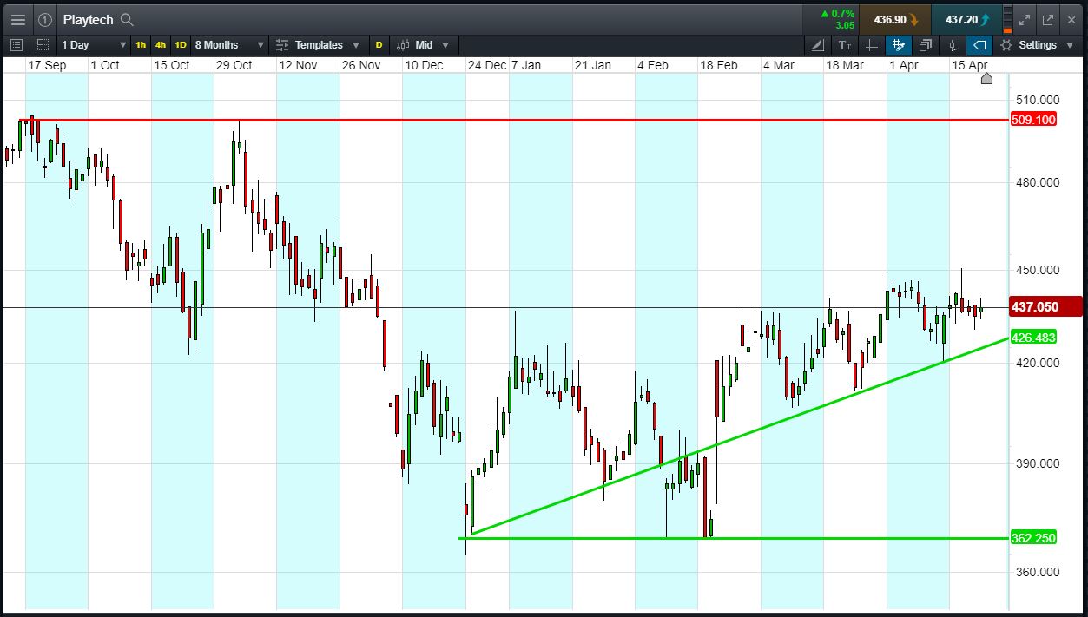This screenshot has width=1088, height=617.
Task: Click the 15 Apr date label
Action: [970, 65]
